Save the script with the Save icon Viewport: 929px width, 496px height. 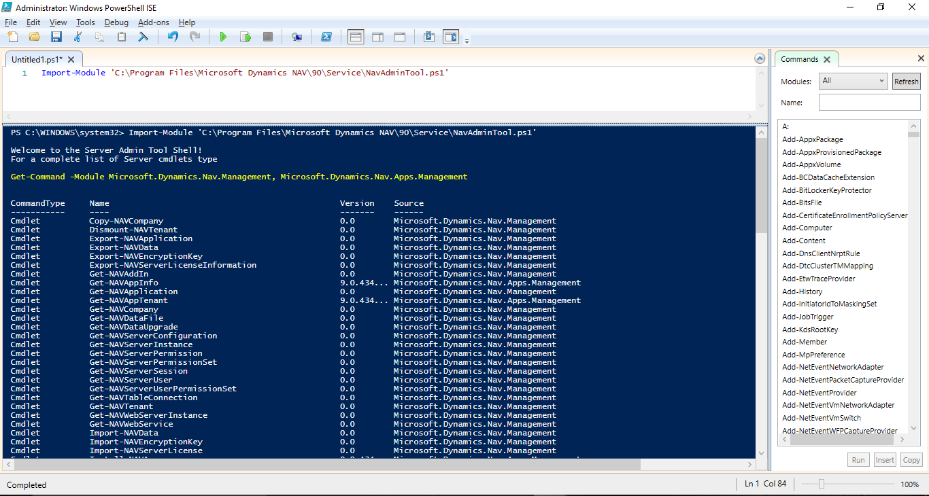[56, 37]
